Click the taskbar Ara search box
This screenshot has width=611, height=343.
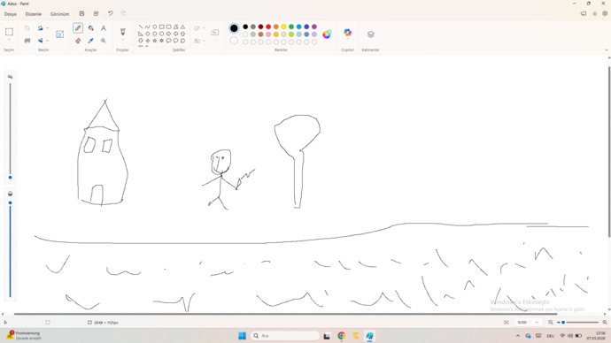285,336
